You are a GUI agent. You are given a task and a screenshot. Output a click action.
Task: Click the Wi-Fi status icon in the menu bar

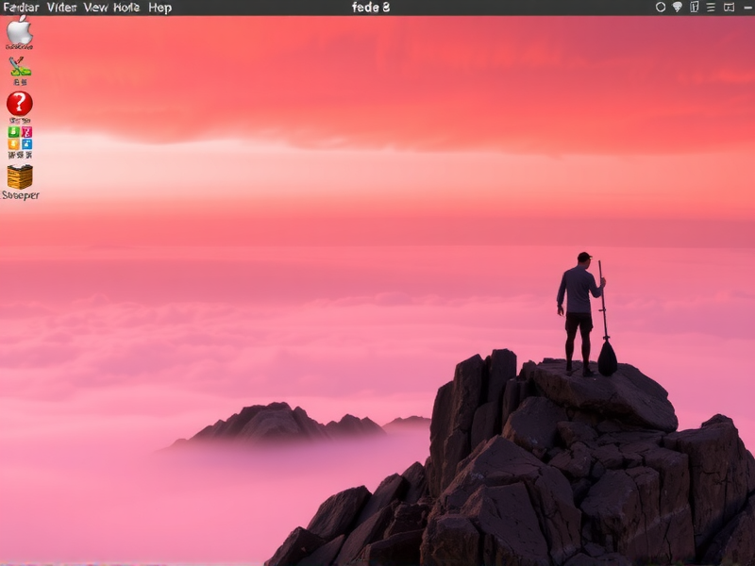678,7
